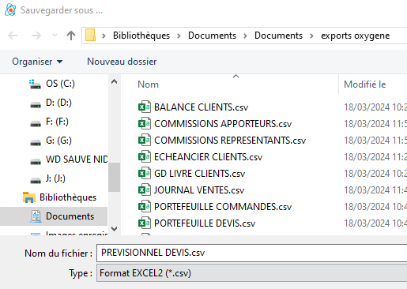Click the sidebar scrollbar down arrow
The height and width of the screenshot is (289, 407).
115,228
